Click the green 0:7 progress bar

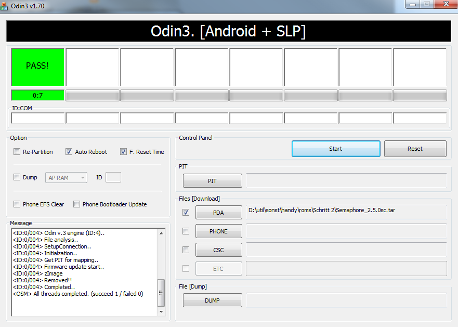tap(37, 95)
